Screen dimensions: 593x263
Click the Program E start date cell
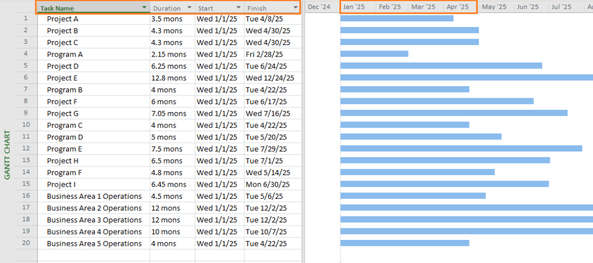click(x=217, y=149)
